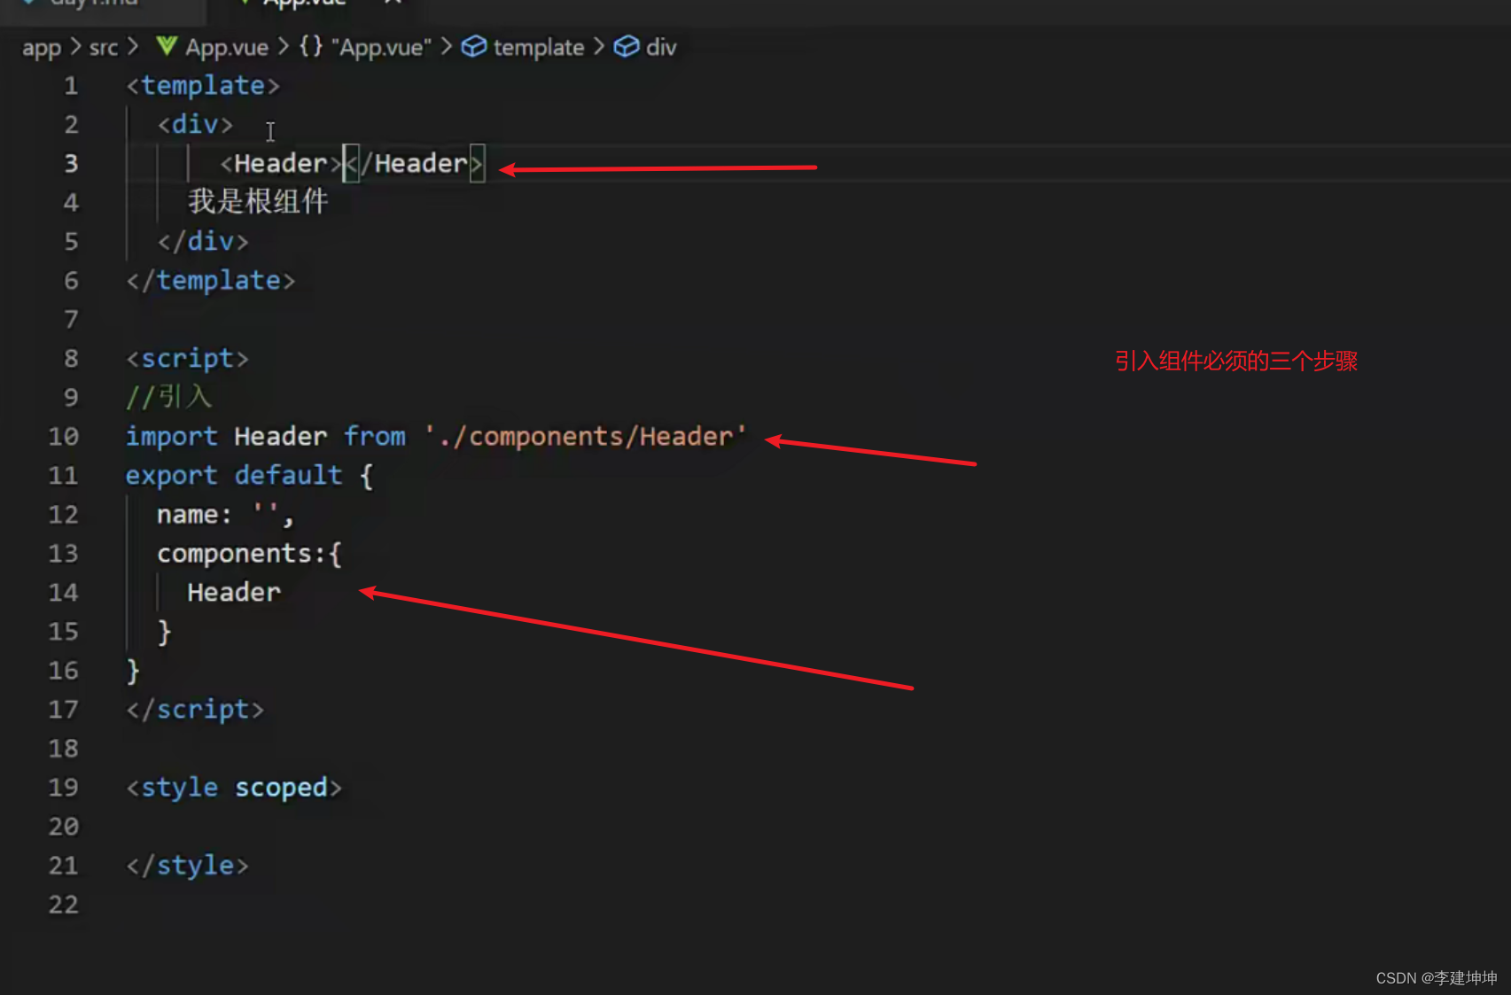Close the App.vue tab

pos(393,3)
